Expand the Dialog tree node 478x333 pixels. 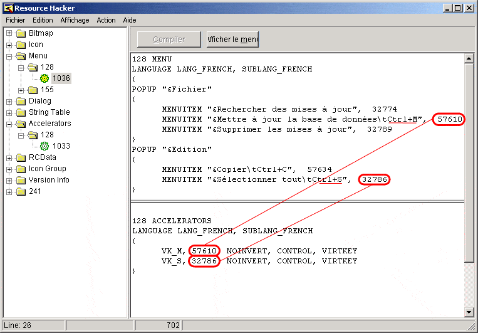point(9,102)
